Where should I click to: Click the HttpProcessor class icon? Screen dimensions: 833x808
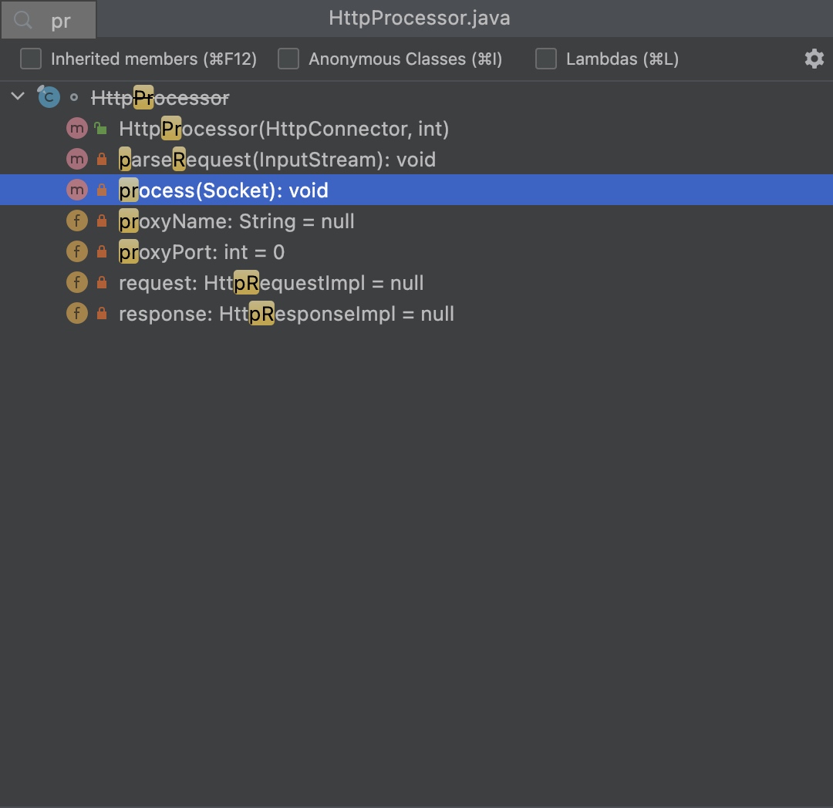click(x=49, y=97)
